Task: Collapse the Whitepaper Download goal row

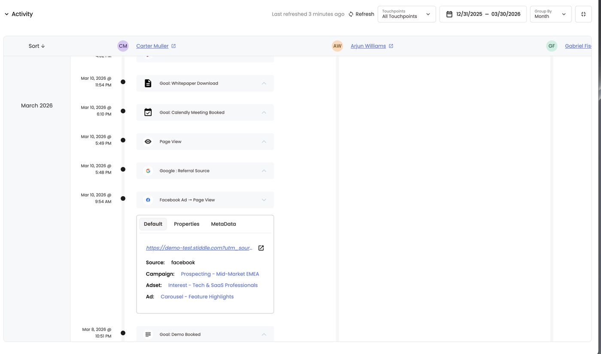Action: (264, 83)
